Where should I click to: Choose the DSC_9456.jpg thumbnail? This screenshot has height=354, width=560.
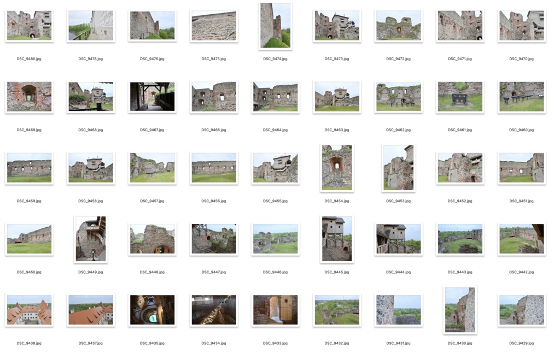coord(214,168)
